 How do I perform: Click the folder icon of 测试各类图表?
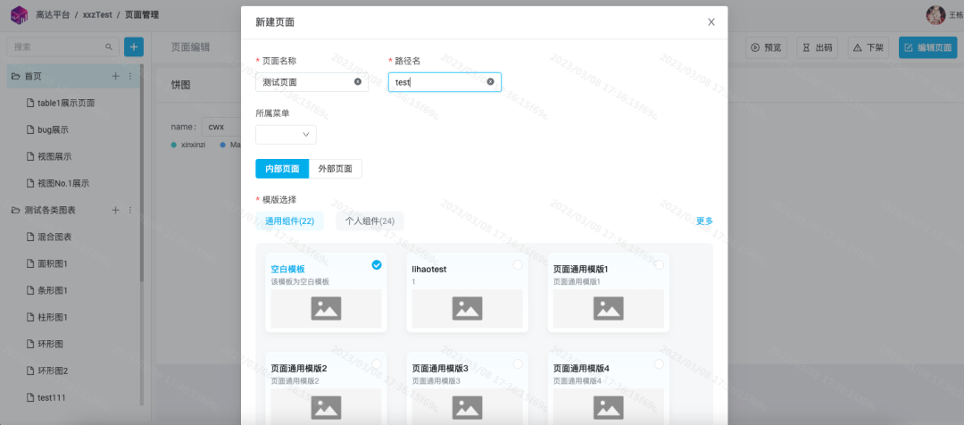click(x=16, y=211)
